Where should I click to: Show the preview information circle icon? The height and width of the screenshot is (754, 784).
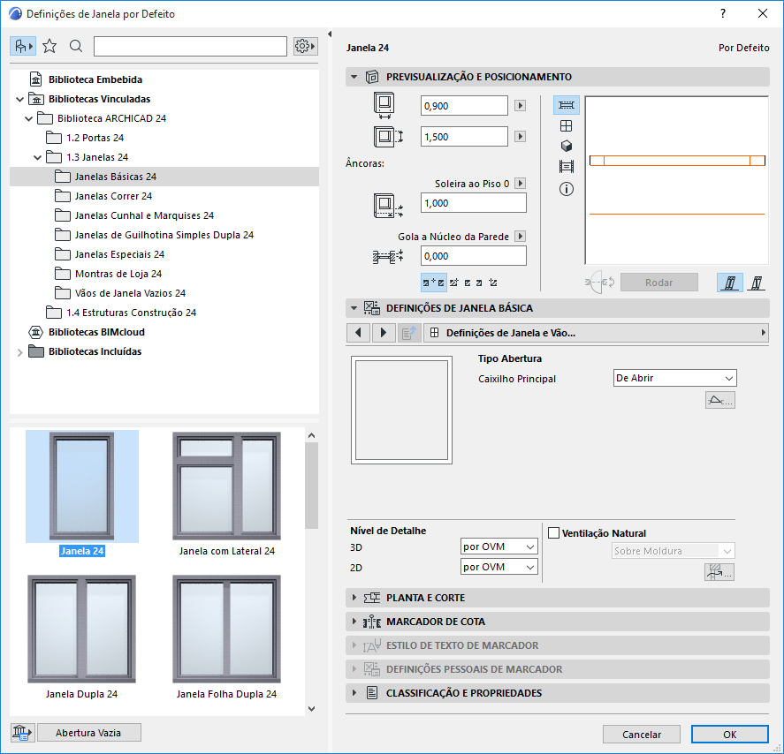click(566, 188)
